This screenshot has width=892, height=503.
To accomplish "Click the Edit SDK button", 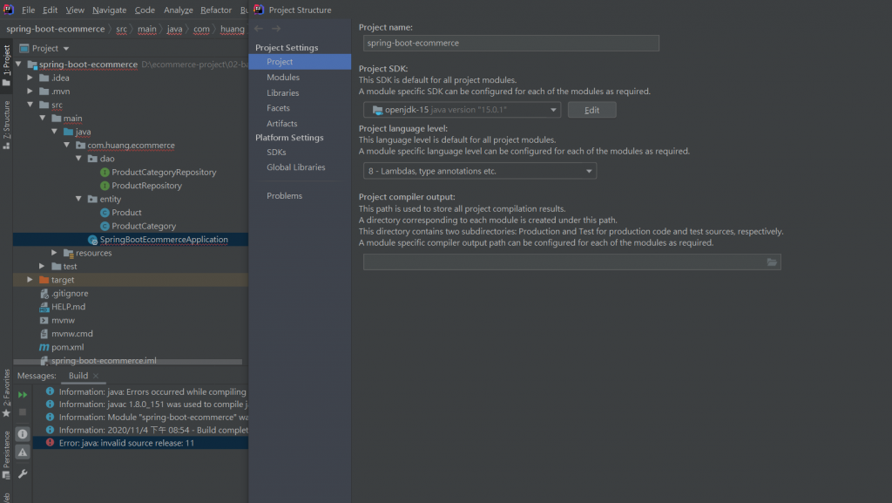I will pyautogui.click(x=591, y=110).
